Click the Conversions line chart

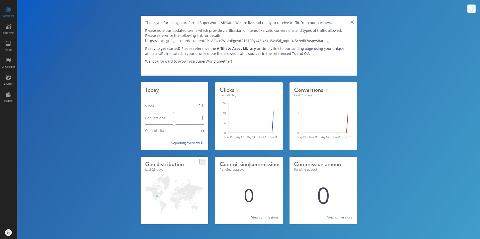point(324,121)
